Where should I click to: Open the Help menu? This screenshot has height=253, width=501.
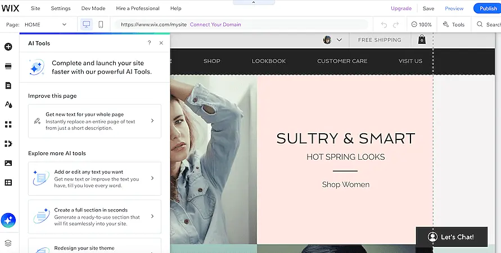point(176,8)
